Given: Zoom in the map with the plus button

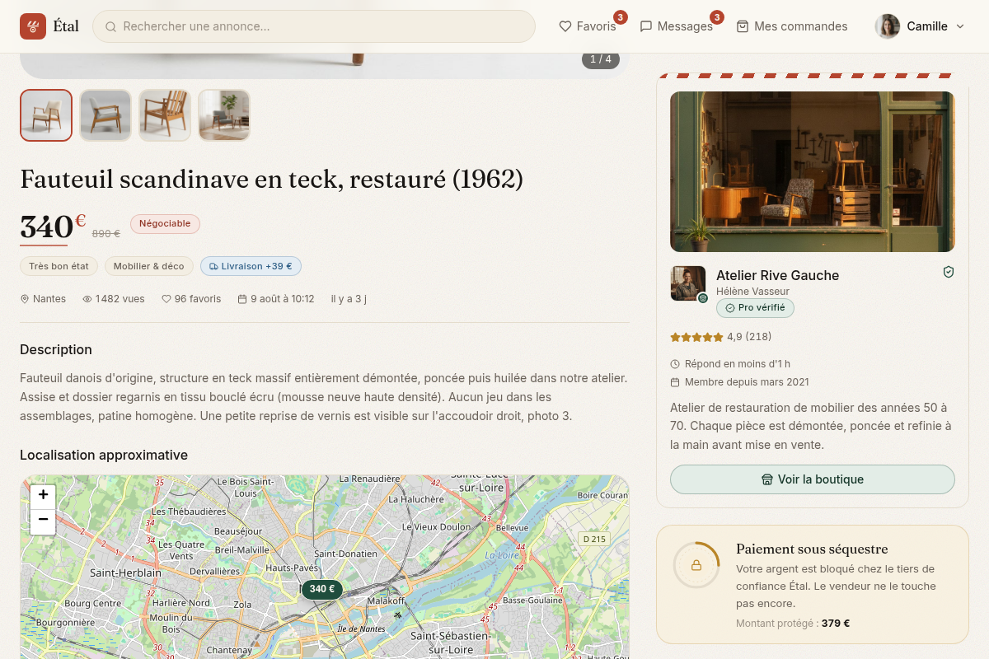Looking at the screenshot, I should click(43, 497).
